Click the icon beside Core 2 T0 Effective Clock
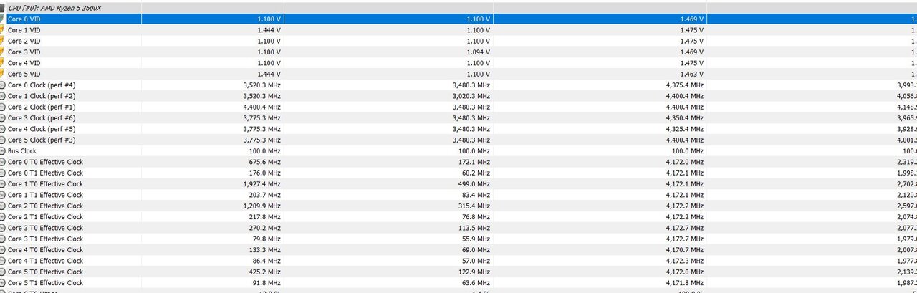This screenshot has height=293, width=917. tap(2, 206)
